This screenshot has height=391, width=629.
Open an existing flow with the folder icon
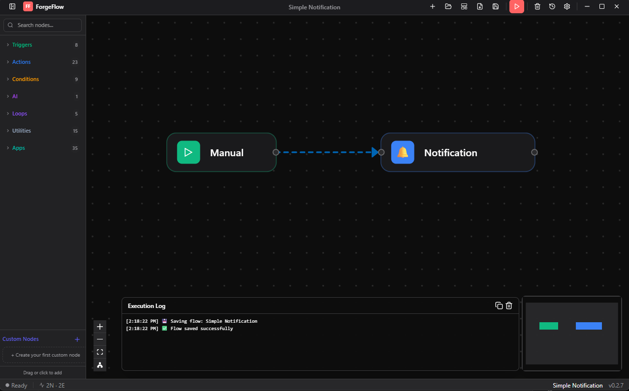[448, 6]
